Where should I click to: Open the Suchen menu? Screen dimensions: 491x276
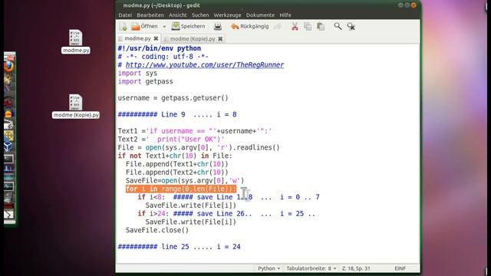(x=200, y=15)
